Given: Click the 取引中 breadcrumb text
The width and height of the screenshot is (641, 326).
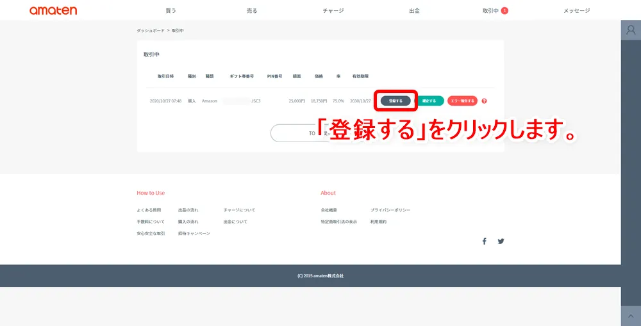Looking at the screenshot, I should click(178, 31).
